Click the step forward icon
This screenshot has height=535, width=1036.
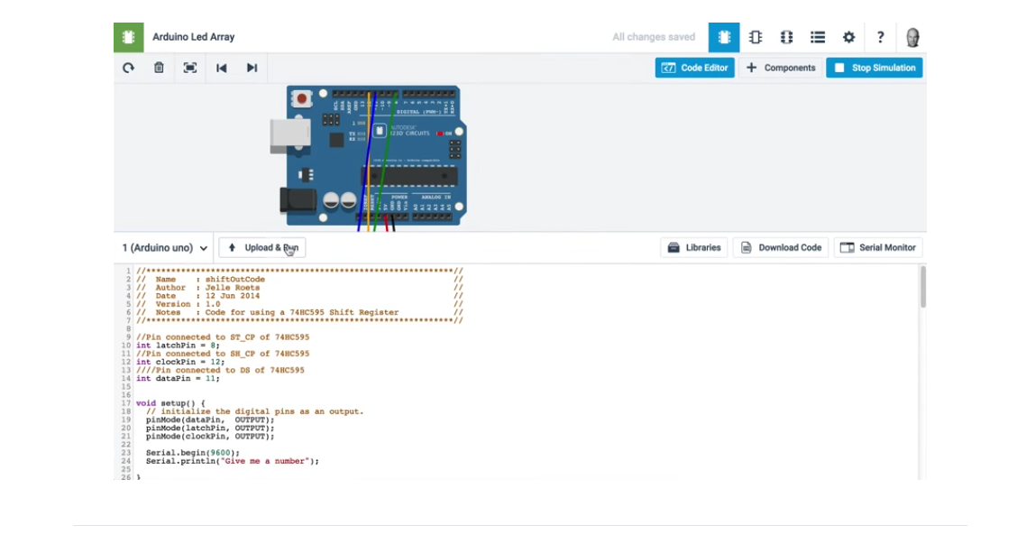click(x=252, y=68)
